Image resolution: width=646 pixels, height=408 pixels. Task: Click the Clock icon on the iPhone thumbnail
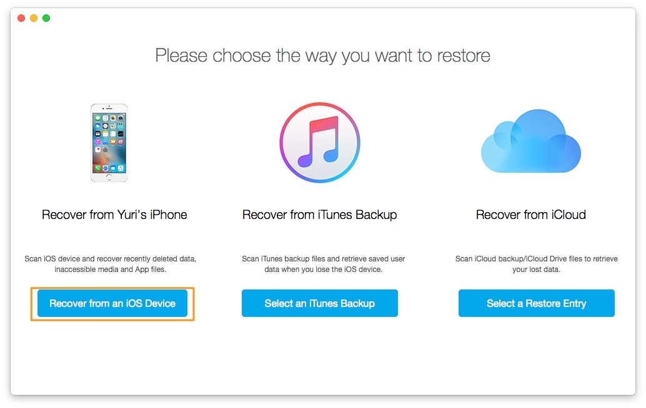[x=105, y=125]
